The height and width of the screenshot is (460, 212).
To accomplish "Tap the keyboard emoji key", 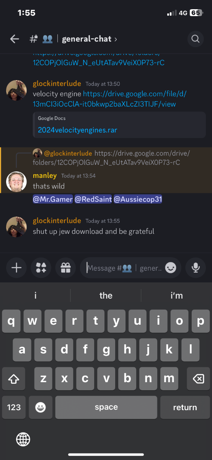I will tap(40, 407).
